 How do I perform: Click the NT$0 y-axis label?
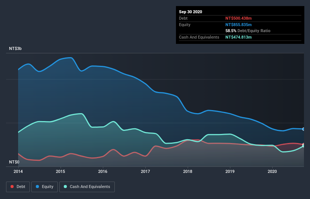coord(14,162)
